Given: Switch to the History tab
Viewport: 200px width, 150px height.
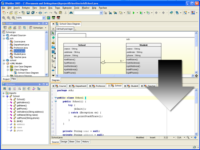Looking at the screenshot, I should [x=85, y=142].
